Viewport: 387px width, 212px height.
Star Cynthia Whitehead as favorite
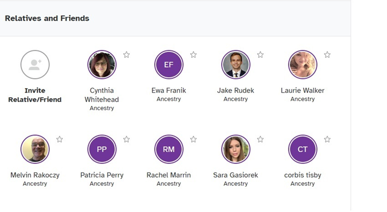pos(127,55)
